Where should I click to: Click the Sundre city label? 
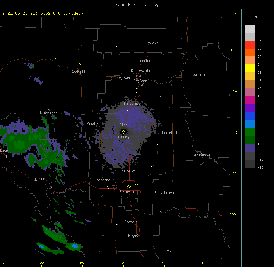93,124
